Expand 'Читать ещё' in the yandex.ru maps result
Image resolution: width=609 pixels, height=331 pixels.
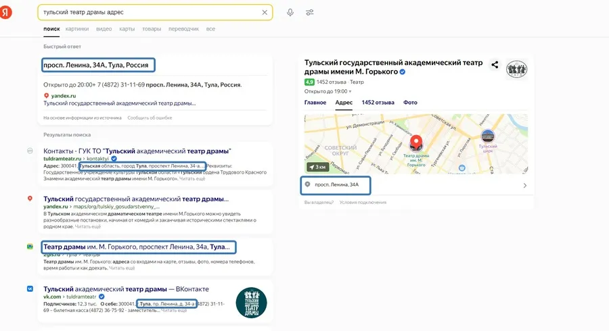(88, 226)
